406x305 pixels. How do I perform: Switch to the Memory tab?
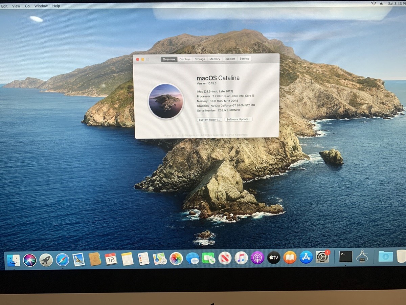click(x=215, y=59)
